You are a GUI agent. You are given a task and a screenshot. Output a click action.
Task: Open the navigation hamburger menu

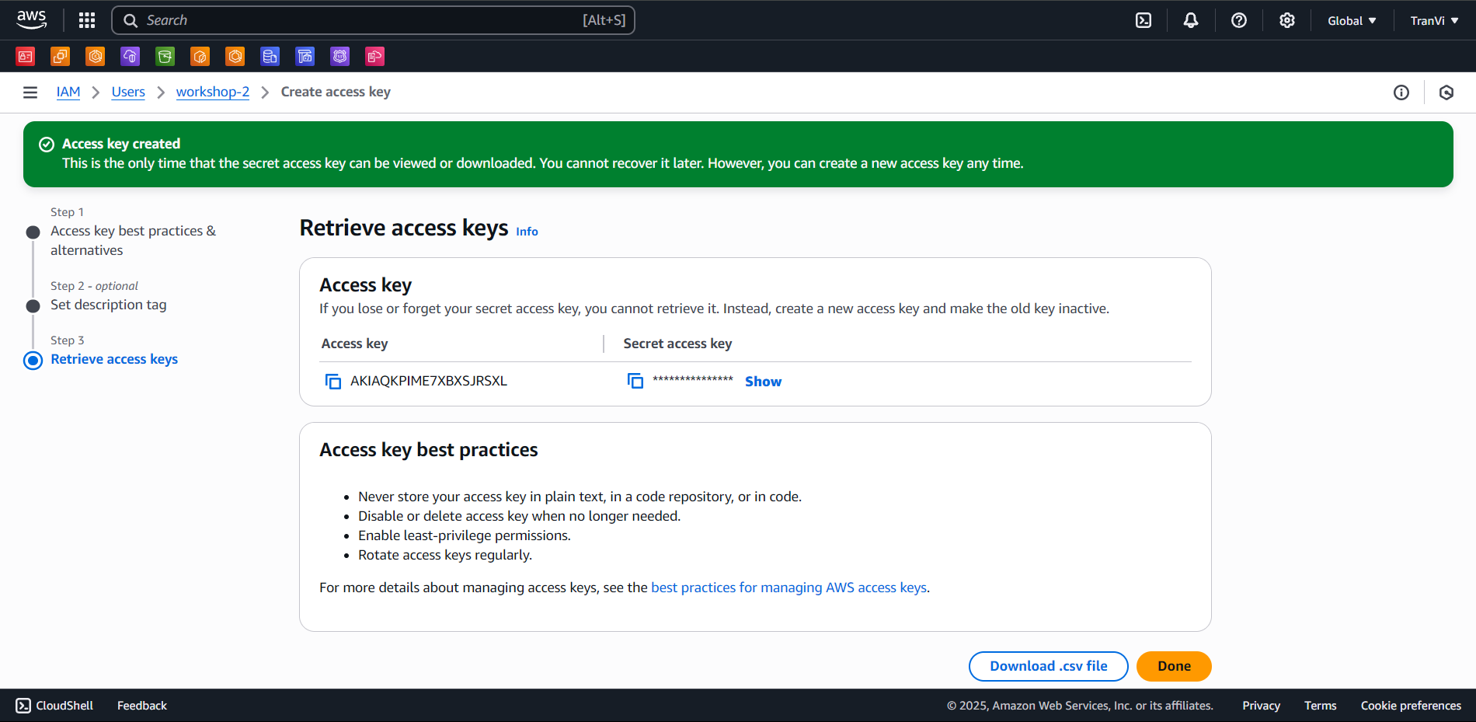pyautogui.click(x=30, y=92)
